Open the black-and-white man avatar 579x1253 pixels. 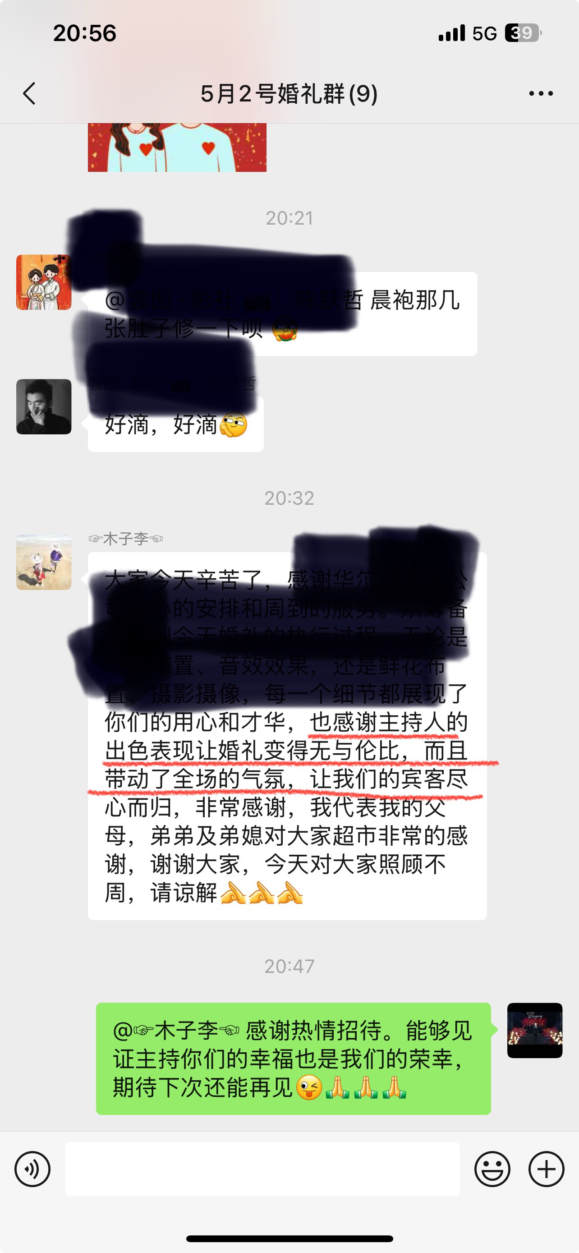point(44,407)
